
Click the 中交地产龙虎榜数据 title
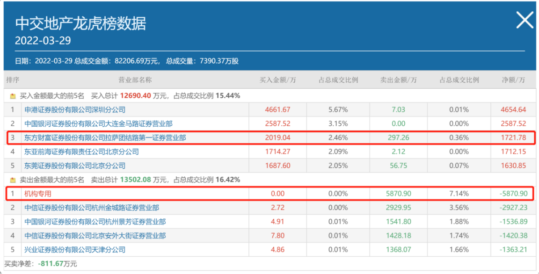81,22
